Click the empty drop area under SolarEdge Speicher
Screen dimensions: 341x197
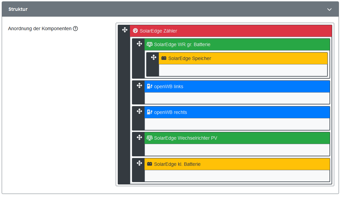coord(243,70)
